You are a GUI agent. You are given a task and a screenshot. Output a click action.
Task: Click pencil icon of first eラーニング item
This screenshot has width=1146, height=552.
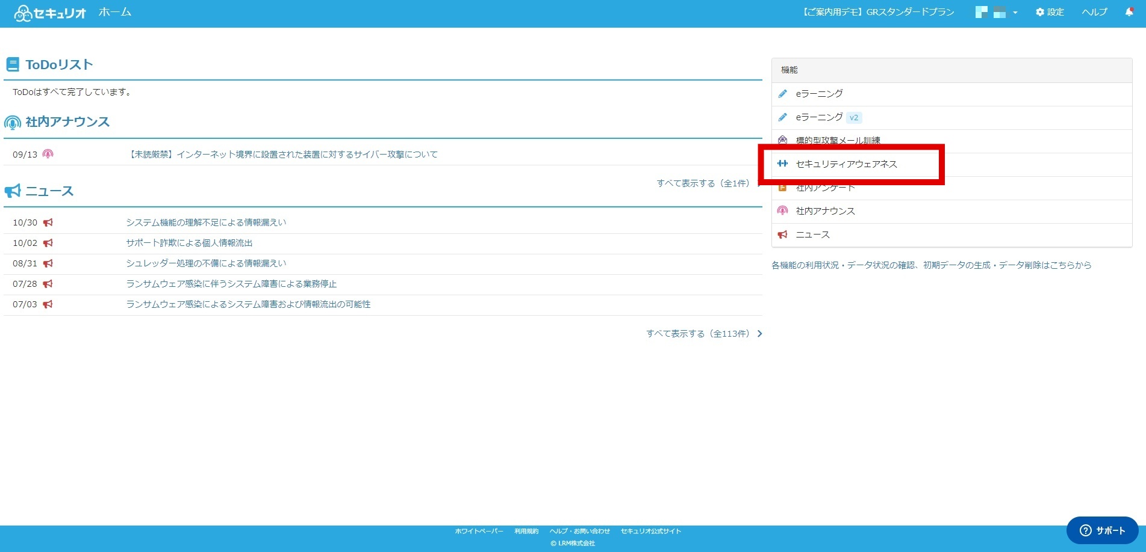tap(783, 94)
